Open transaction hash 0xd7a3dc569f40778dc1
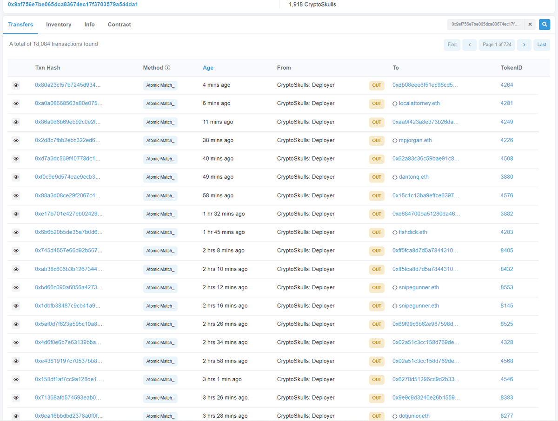Image resolution: width=558 pixels, height=421 pixels. click(68, 159)
